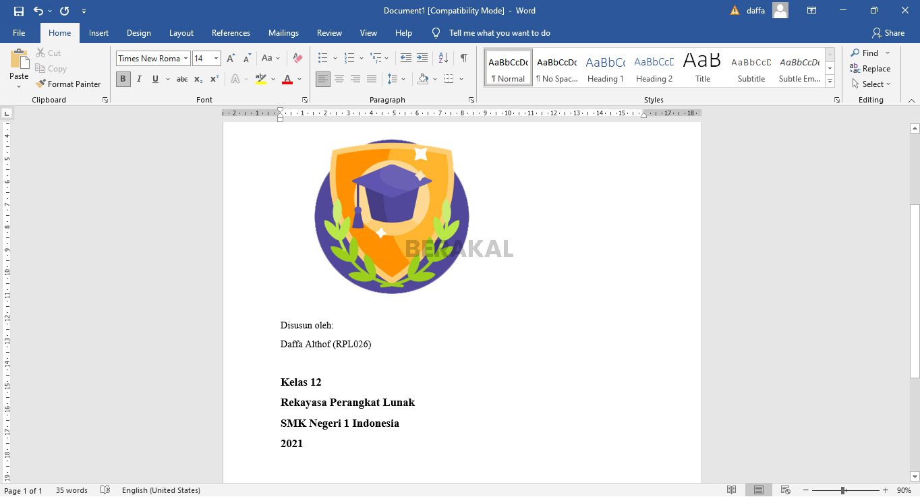This screenshot has width=920, height=497.
Task: Open the Font Color swatch menu
Action: [x=287, y=79]
